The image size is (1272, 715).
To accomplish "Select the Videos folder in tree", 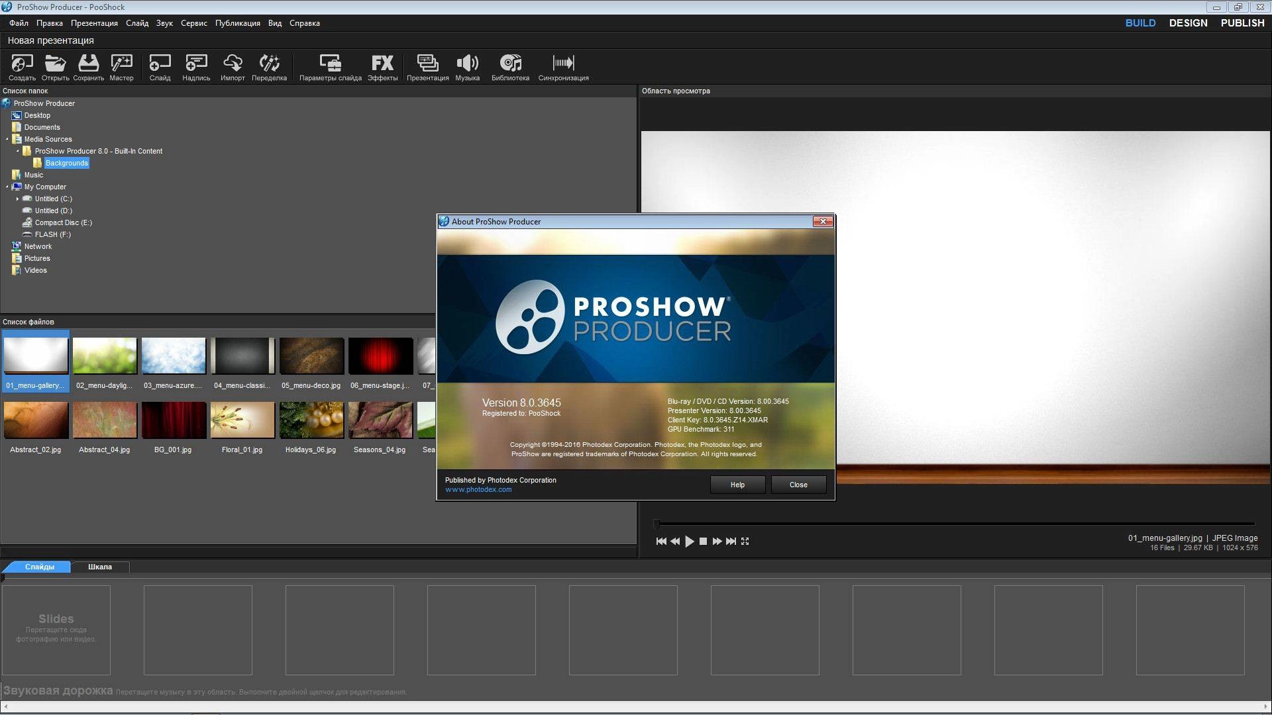I will click(35, 271).
